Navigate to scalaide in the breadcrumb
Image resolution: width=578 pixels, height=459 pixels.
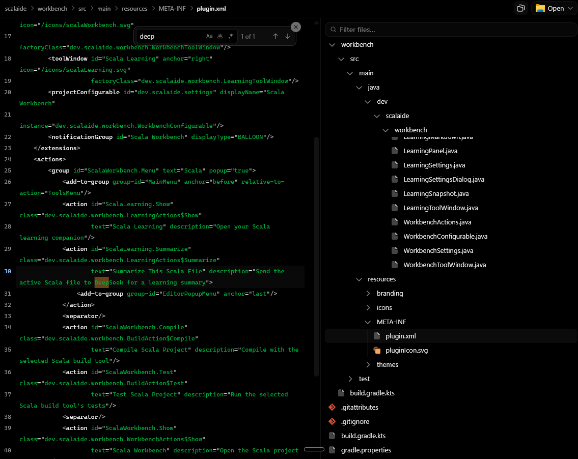(15, 9)
